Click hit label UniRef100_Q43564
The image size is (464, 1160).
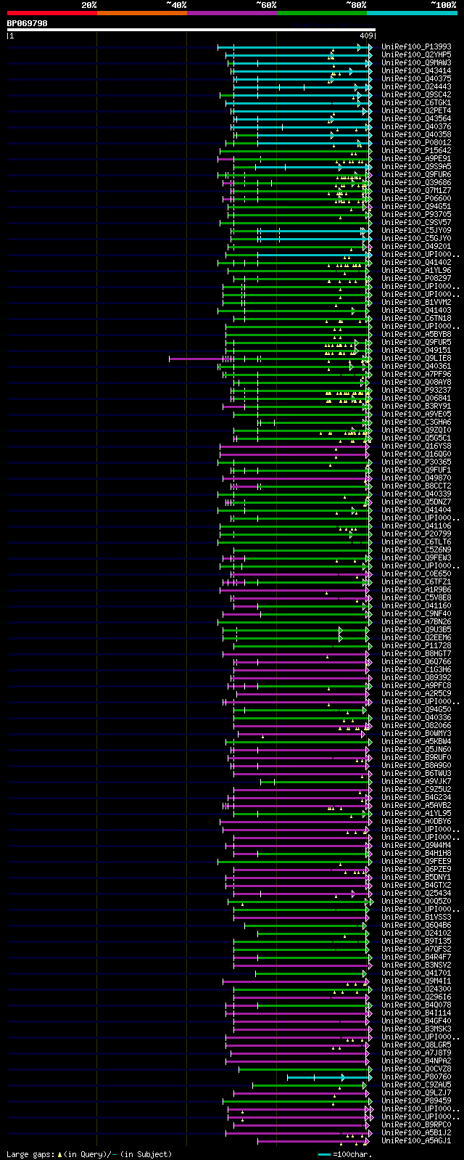tap(416, 119)
